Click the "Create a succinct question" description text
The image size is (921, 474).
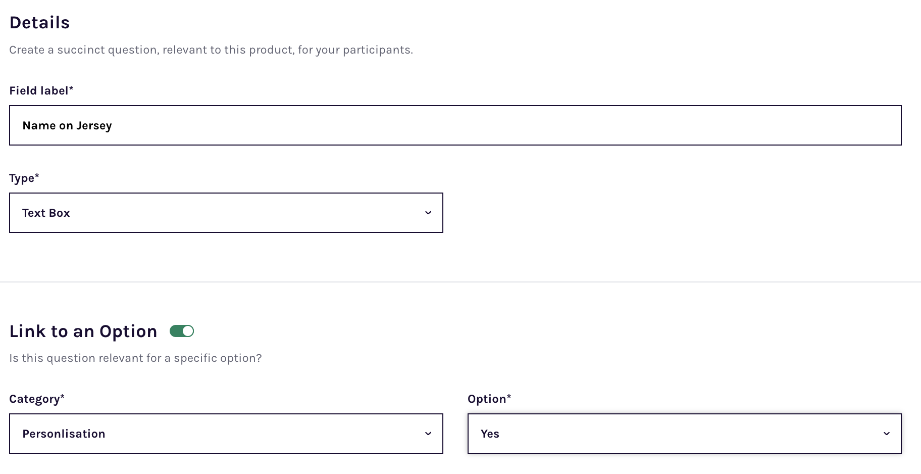click(211, 50)
